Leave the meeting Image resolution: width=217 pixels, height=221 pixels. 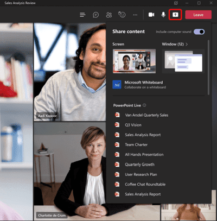click(x=198, y=15)
